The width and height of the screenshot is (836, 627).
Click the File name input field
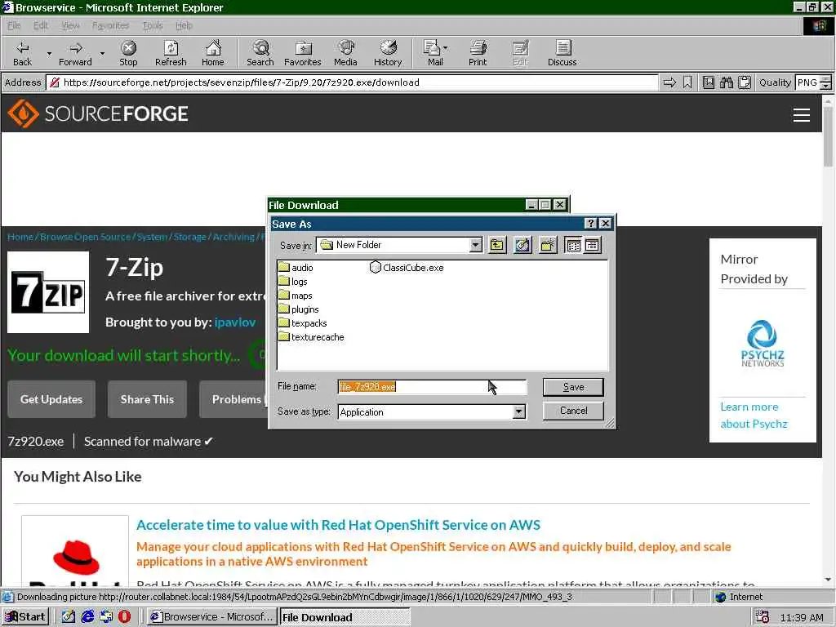click(x=432, y=387)
